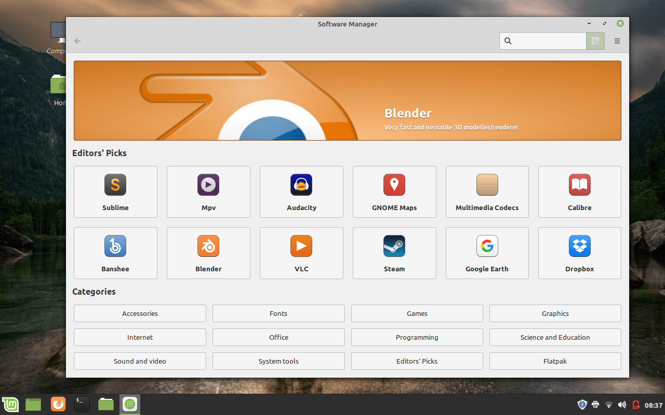This screenshot has width=665, height=415.
Task: Open the printer tray icon
Action: pos(595,405)
